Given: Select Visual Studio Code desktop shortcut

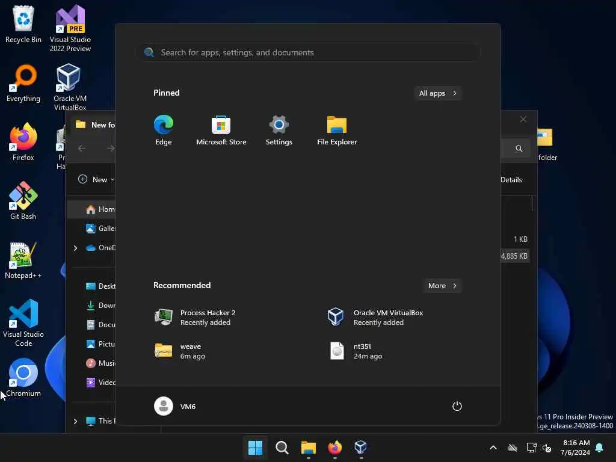Looking at the screenshot, I should click(23, 323).
